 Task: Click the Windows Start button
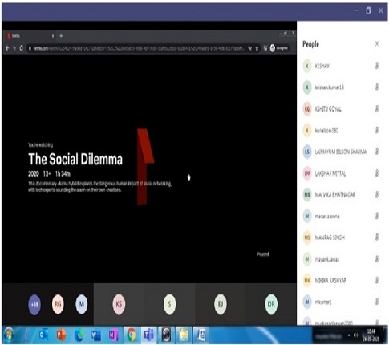click(9, 335)
